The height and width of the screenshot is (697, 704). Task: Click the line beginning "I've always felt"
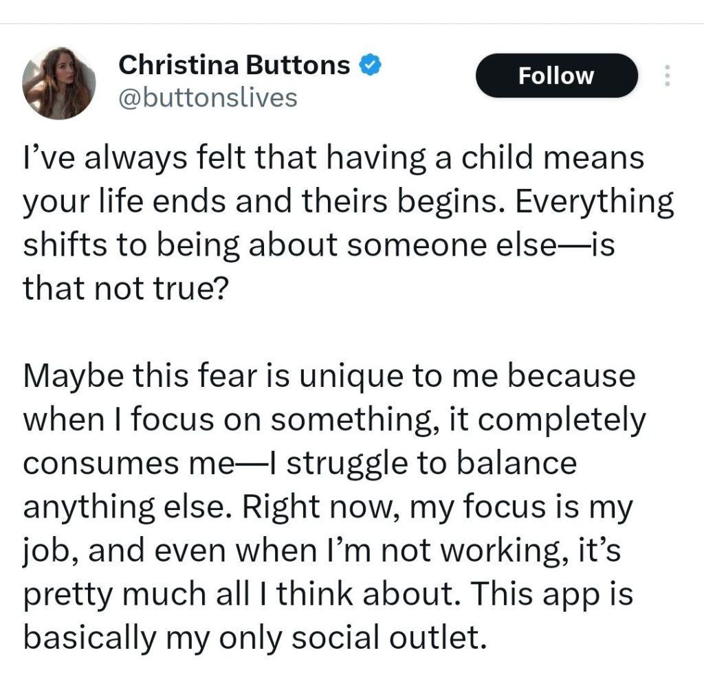point(333,159)
